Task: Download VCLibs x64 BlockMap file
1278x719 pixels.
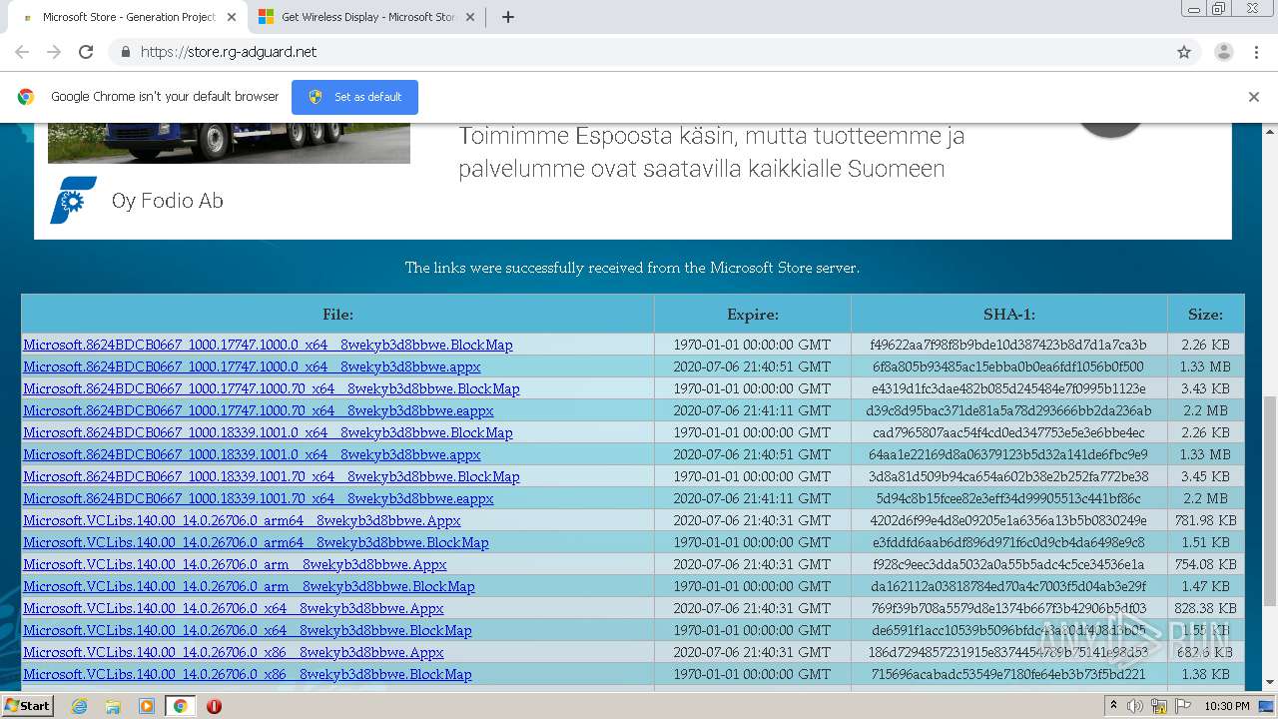Action: 248,630
